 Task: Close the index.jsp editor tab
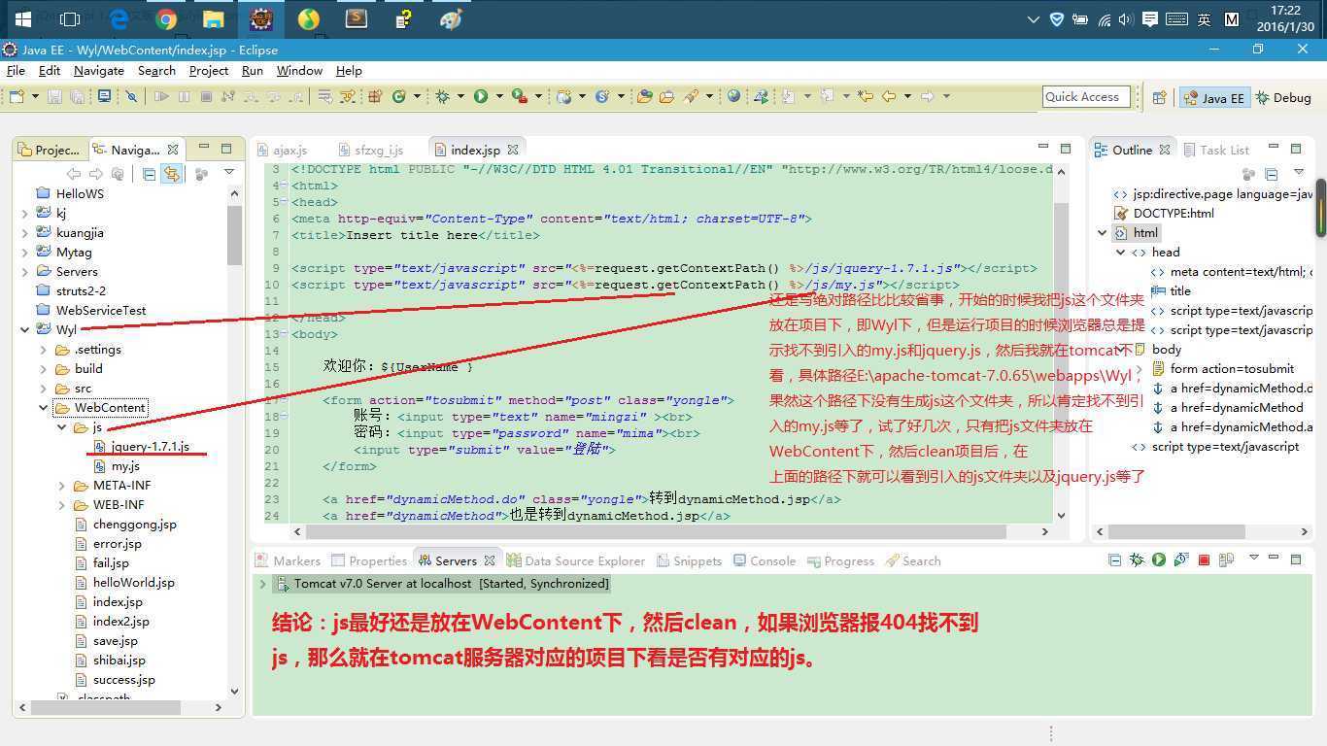click(512, 150)
